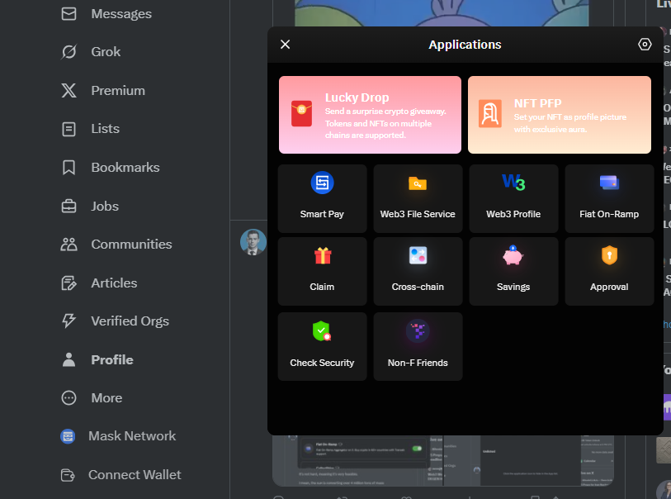The height and width of the screenshot is (499, 671).
Task: Open Jobs in sidebar
Action: [x=90, y=206]
